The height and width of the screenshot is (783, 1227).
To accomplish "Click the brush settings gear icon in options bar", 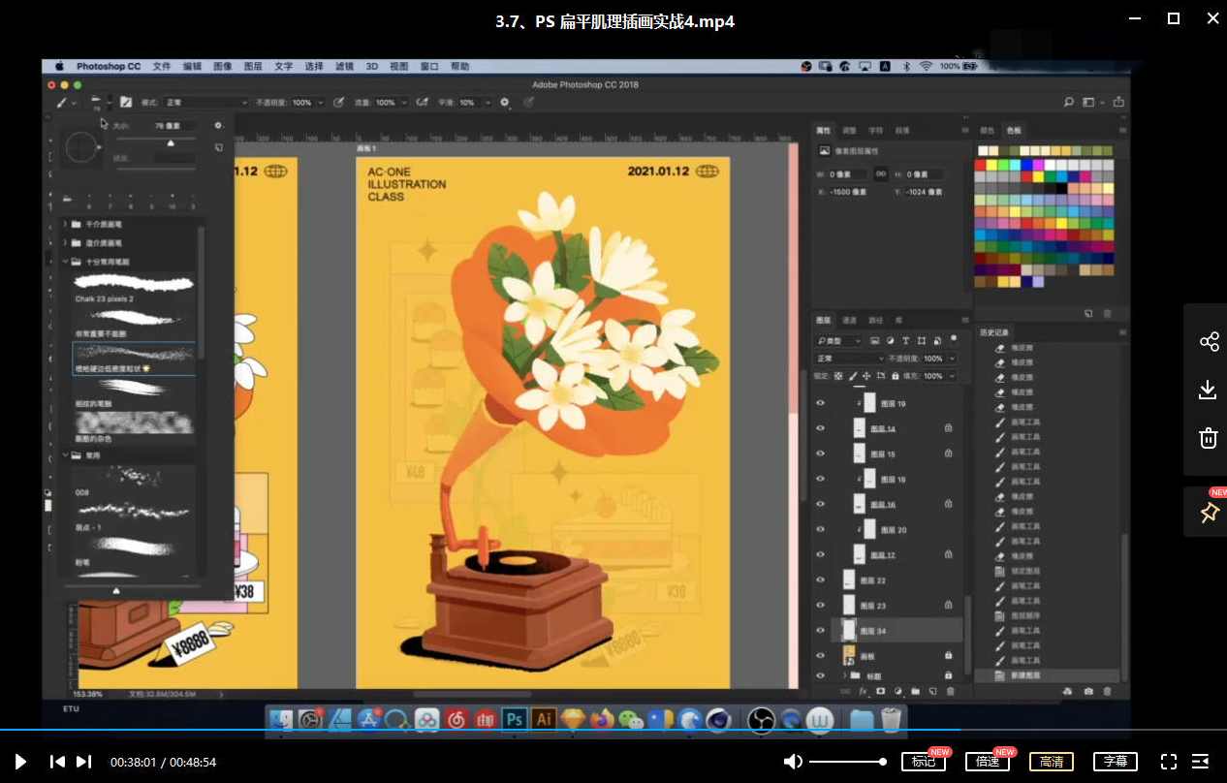I will point(505,102).
